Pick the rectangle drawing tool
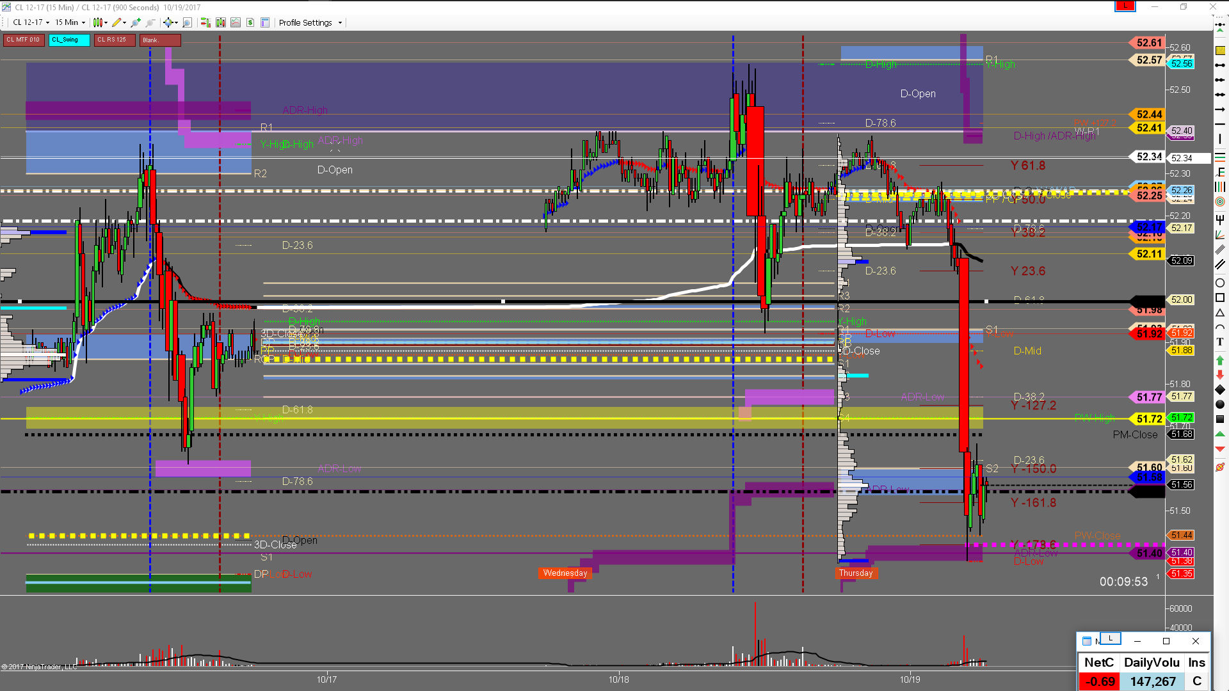Image resolution: width=1229 pixels, height=691 pixels. pos(1220,298)
